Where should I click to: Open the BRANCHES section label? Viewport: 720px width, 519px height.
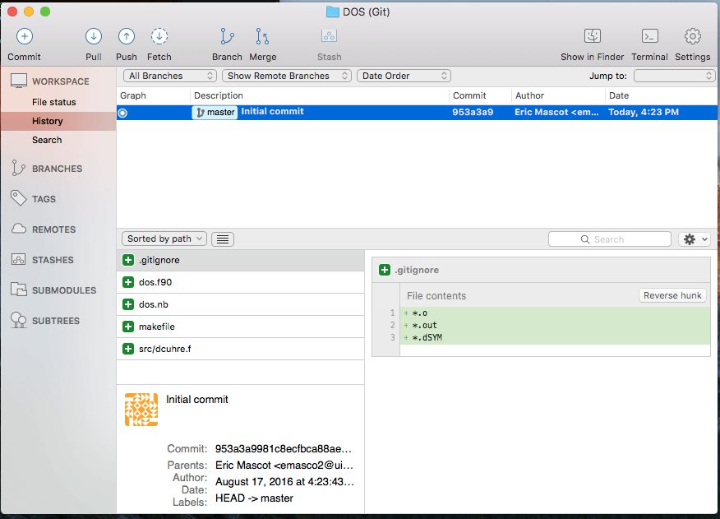(57, 169)
